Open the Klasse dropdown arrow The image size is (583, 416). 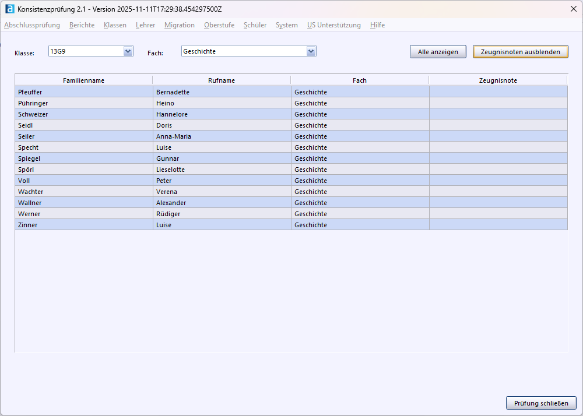click(128, 51)
